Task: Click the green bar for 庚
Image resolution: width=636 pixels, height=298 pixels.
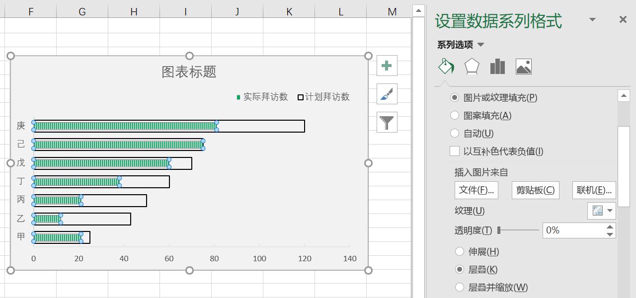Action: pos(125,126)
